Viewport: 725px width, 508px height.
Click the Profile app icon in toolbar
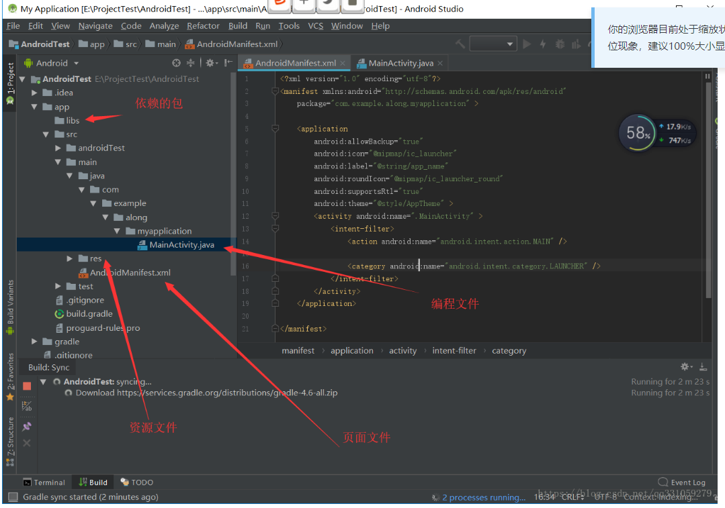(576, 44)
